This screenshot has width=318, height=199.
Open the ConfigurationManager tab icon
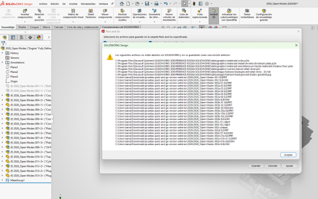21,37
